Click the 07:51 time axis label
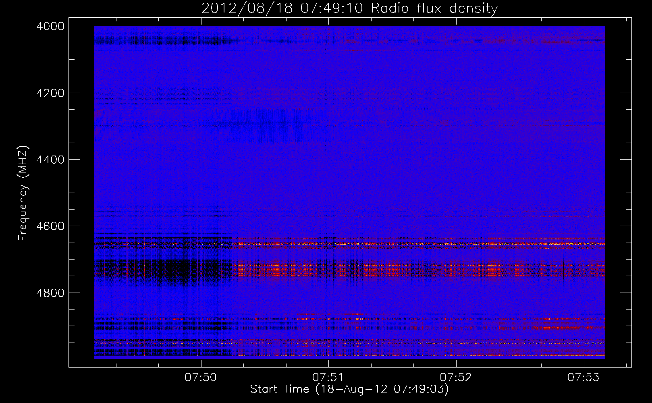The image size is (652, 403). (328, 378)
